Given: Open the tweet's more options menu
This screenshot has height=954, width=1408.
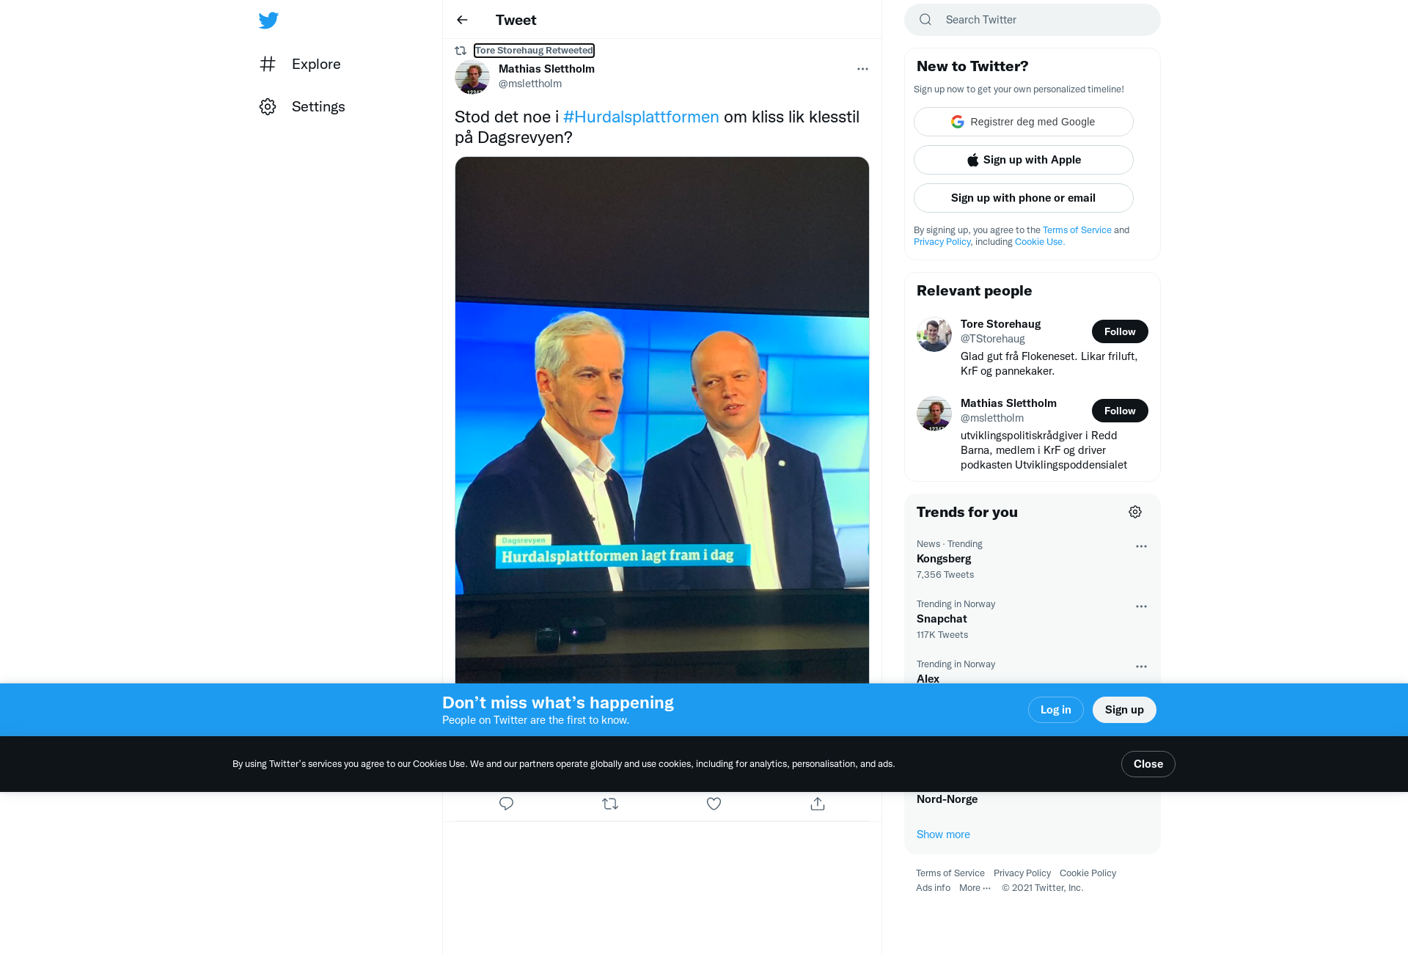Looking at the screenshot, I should click(862, 69).
